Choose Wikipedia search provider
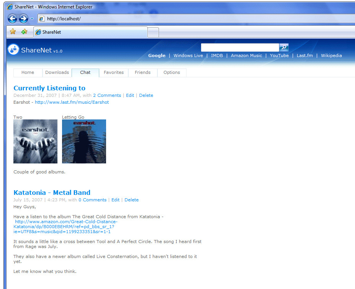The image size is (355, 289). point(331,56)
